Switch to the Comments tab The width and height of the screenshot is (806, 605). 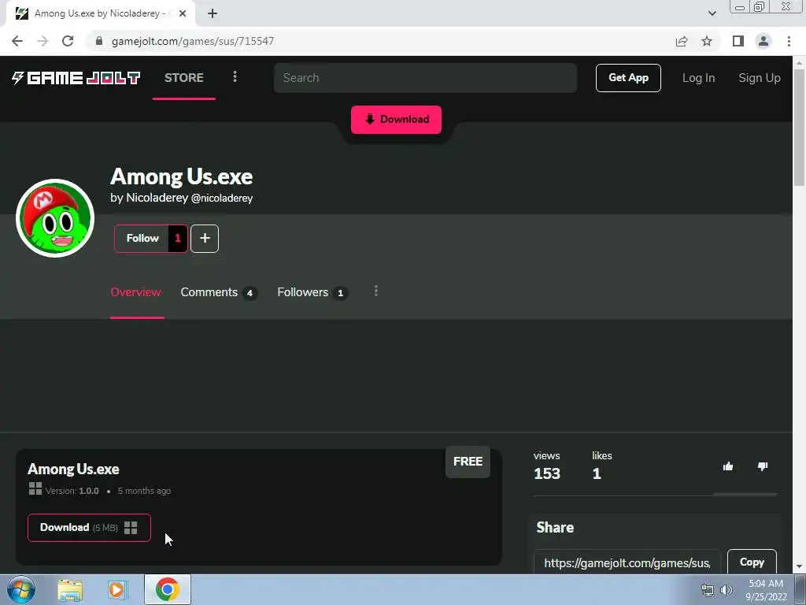tap(219, 292)
